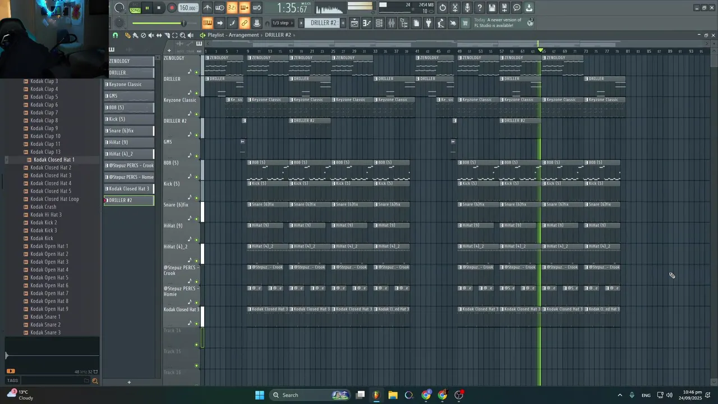This screenshot has width=718, height=404.
Task: Click bar 17 on the timeline ruler
Action: pos(291,51)
